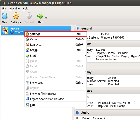
Task: Click the sheep icon beside Clone...
Action: [27, 39]
